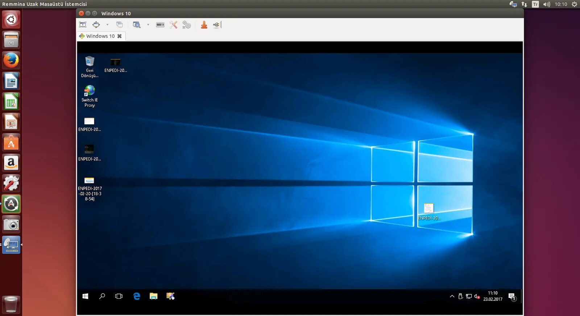The height and width of the screenshot is (316, 580).
Task: Select Switch IE Proxy desktop shortcut
Action: tap(90, 96)
